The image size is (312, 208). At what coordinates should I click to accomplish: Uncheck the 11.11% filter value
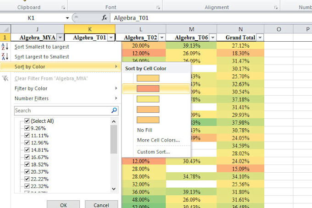[27, 135]
